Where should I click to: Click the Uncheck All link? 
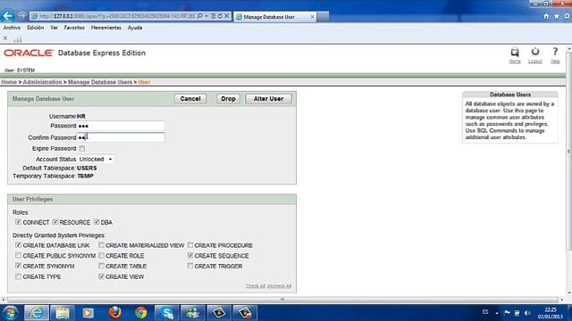[279, 286]
